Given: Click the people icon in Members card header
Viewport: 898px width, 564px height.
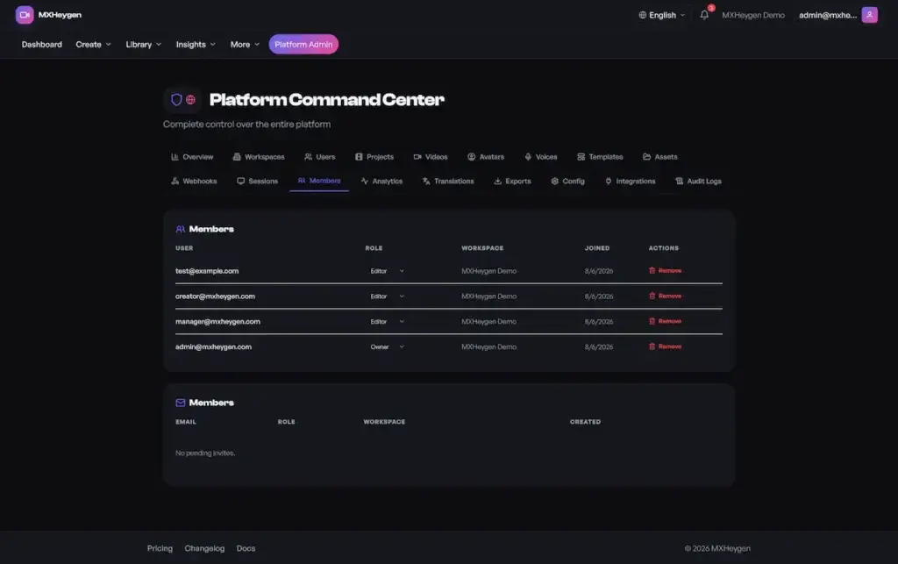Looking at the screenshot, I should coord(181,229).
